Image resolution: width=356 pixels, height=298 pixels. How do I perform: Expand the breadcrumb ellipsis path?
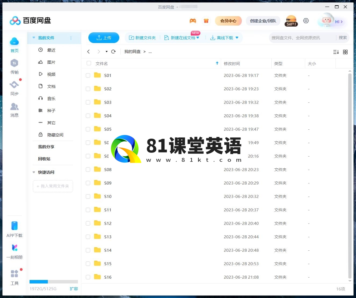click(150, 52)
